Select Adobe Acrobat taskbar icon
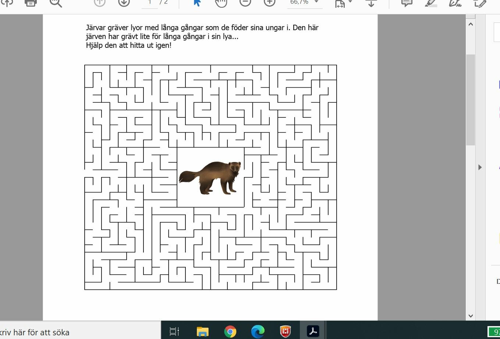 click(313, 331)
